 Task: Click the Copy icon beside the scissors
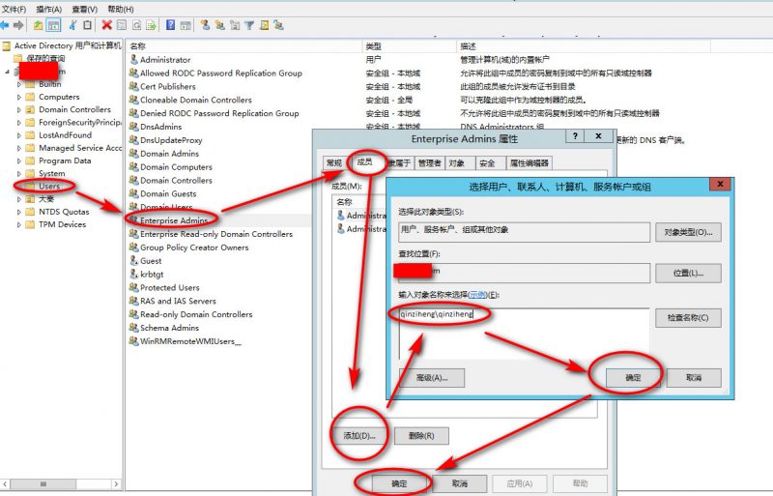click(87, 25)
